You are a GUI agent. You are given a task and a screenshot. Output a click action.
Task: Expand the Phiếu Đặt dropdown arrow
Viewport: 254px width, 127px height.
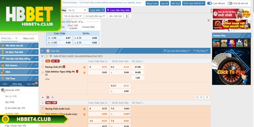[17, 38]
